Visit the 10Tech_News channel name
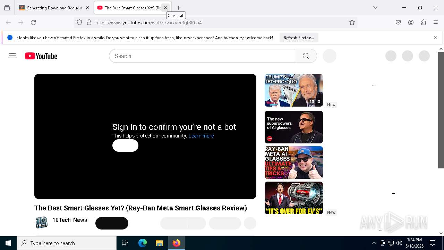 70,220
